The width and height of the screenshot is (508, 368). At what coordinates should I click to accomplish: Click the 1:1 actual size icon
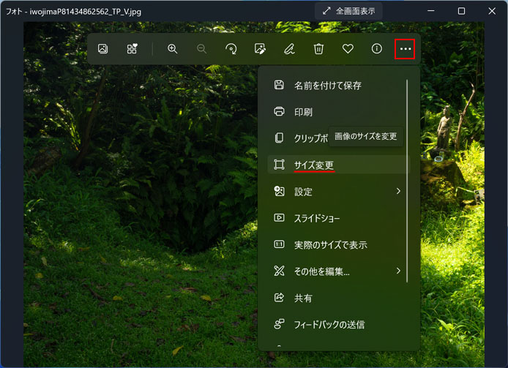pyautogui.click(x=279, y=244)
